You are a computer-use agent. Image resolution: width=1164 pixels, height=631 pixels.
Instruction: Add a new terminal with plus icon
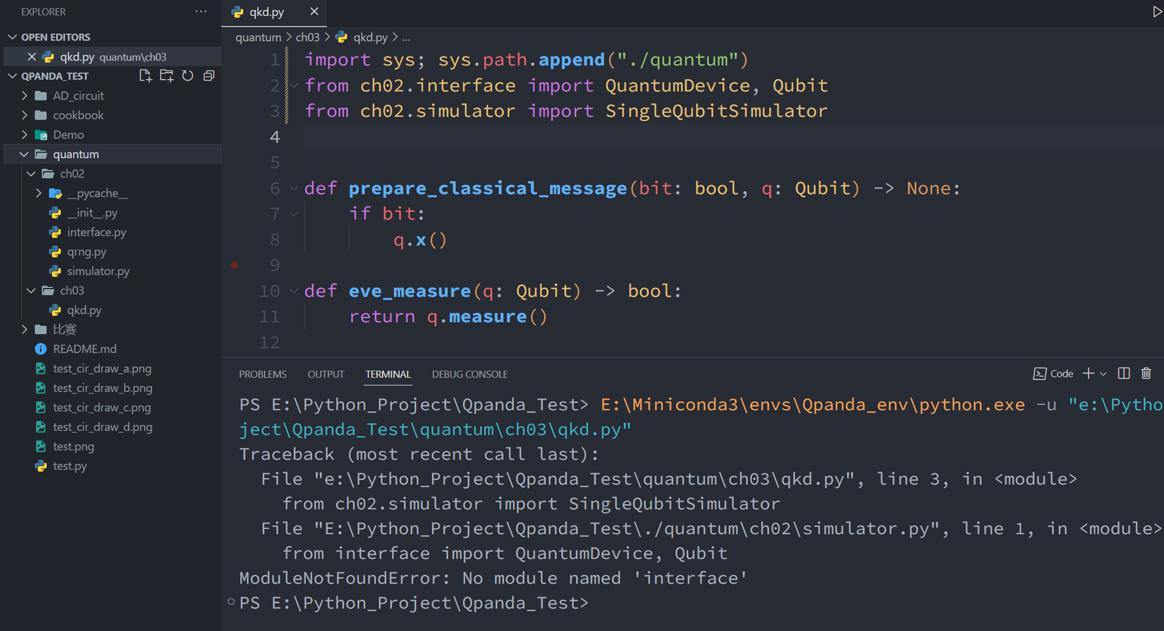1088,374
